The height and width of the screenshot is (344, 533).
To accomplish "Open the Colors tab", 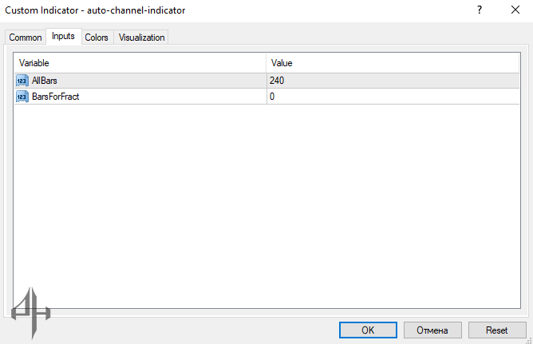I will (x=97, y=38).
